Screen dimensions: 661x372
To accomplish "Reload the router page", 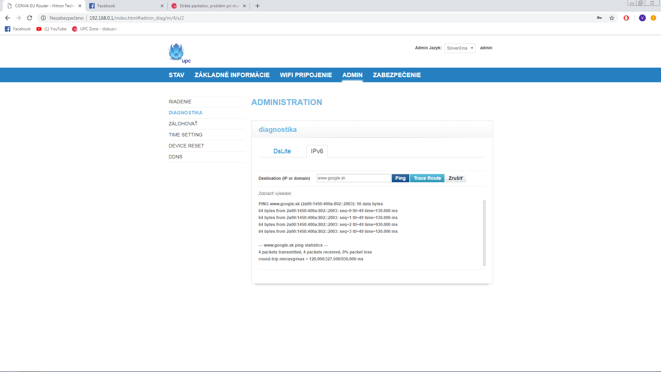I will coord(30,18).
